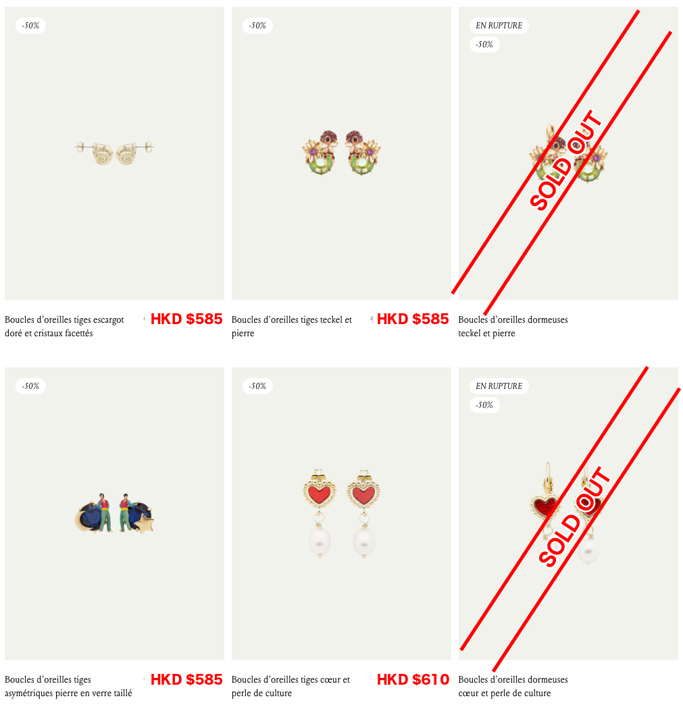
Task: Open the golden snail stud earrings image
Action: pos(114,153)
